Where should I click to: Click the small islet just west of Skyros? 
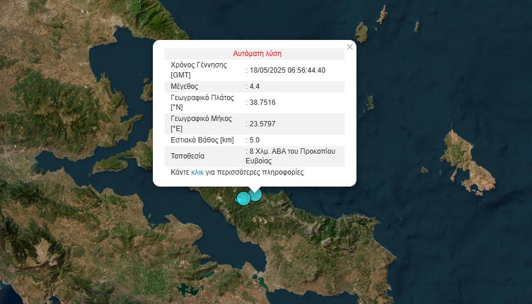[424, 170]
